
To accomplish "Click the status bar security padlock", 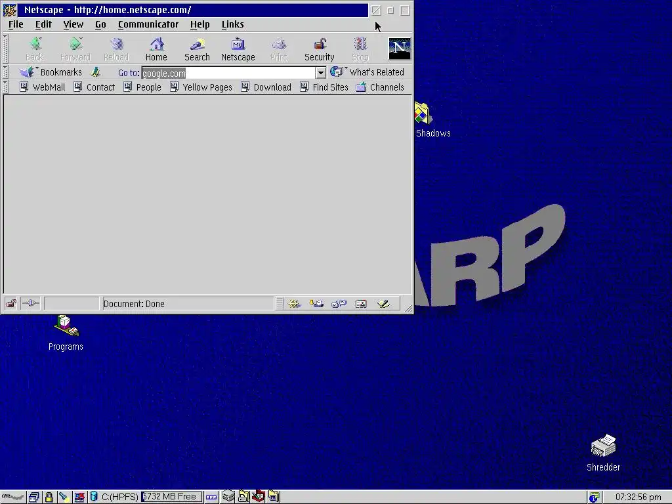I will click(11, 303).
